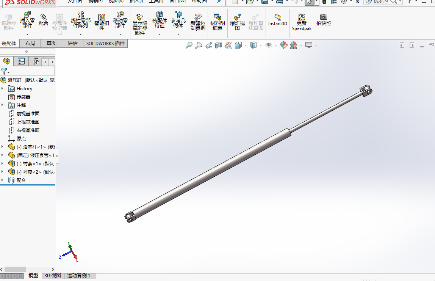Click Previous View icon
The width and height of the screenshot is (435, 281).
[x=209, y=45]
